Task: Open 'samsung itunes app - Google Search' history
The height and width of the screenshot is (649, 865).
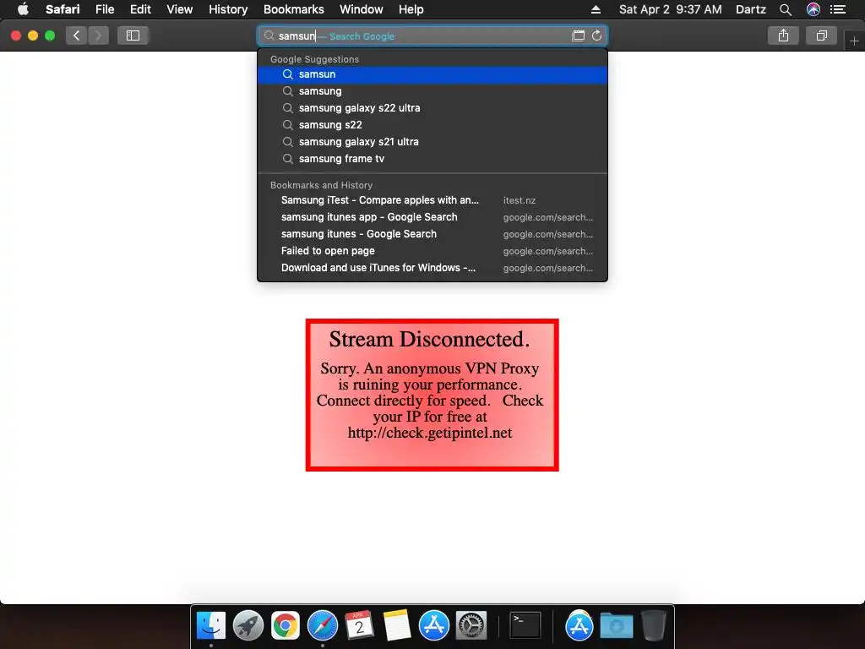Action: pyautogui.click(x=432, y=217)
